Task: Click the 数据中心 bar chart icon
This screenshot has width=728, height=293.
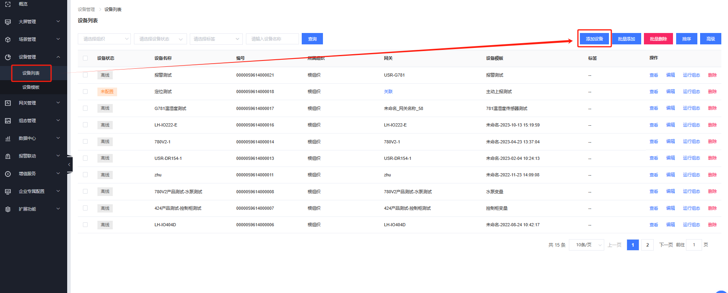Action: click(8, 138)
